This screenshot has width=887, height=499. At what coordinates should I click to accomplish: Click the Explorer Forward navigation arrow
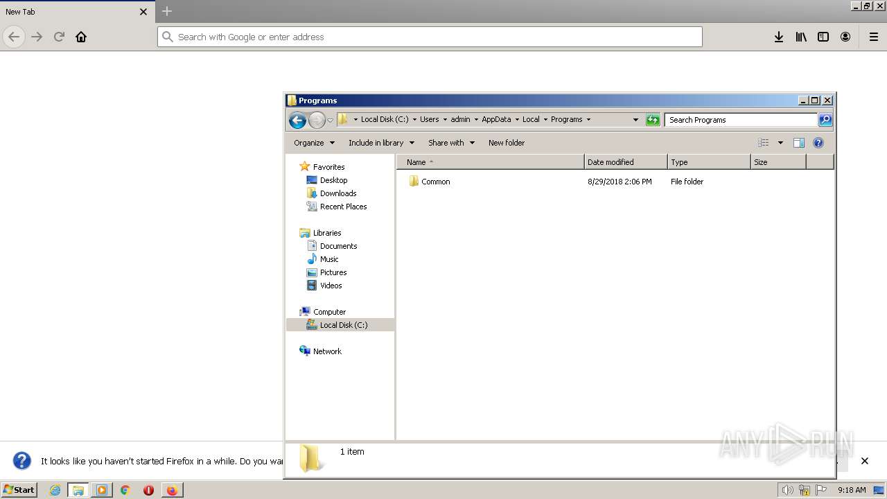[x=317, y=120]
